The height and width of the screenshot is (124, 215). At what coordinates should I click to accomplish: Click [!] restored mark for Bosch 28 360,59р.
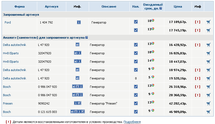click(198, 95)
